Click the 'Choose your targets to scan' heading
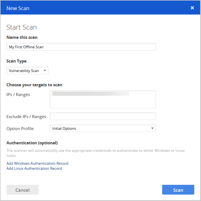Image resolution: width=201 pixels, height=201 pixels. (x=34, y=85)
